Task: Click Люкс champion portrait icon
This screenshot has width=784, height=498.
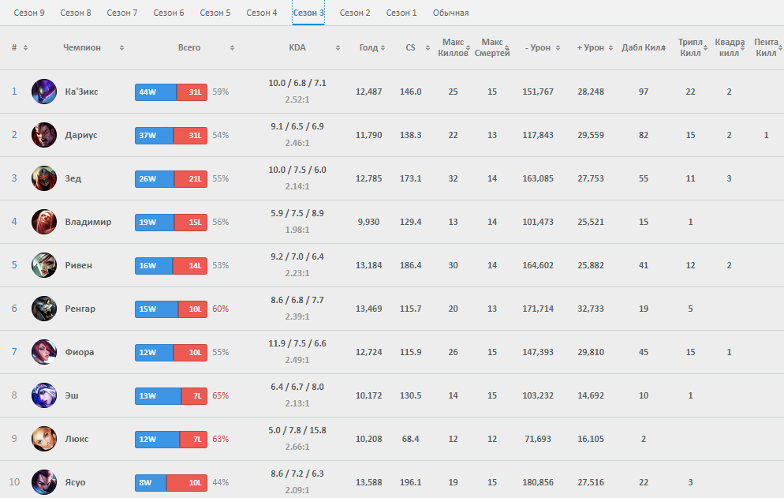Action: pyautogui.click(x=44, y=439)
